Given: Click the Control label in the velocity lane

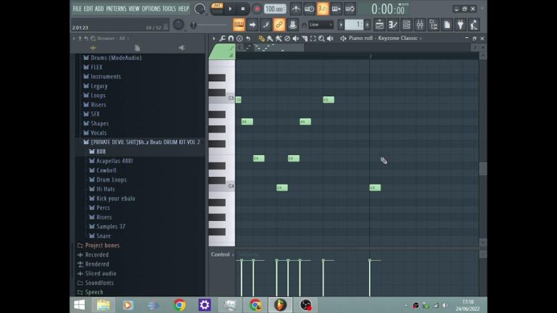Looking at the screenshot, I should coord(220,254).
